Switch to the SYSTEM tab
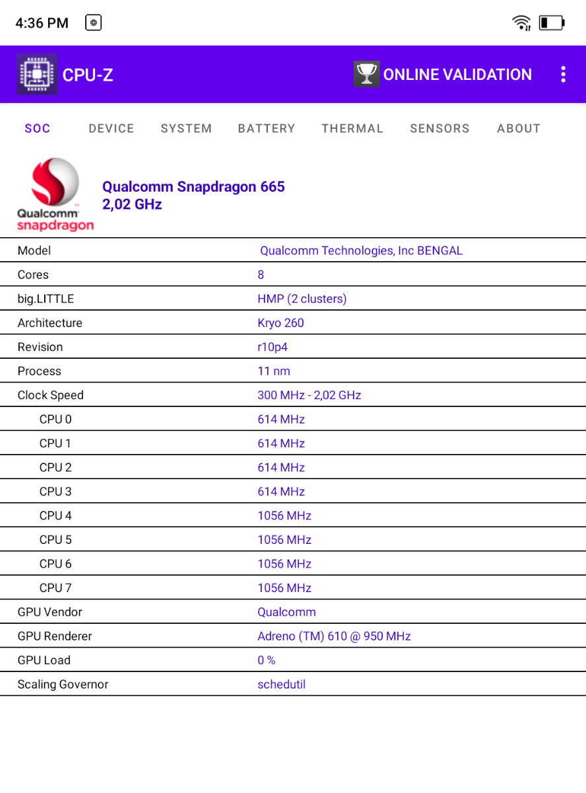586x793 pixels. [186, 129]
